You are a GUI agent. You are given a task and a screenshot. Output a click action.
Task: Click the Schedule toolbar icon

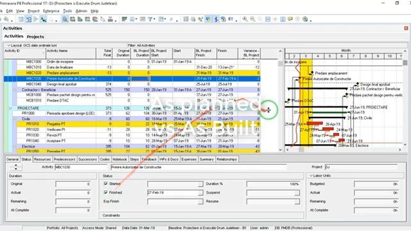186,19
